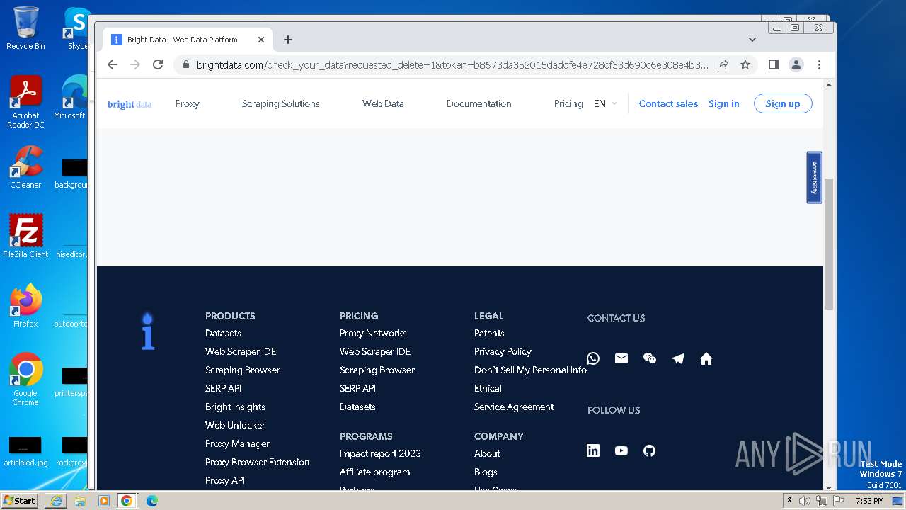
Task: Open a new tab with the plus button
Action: pos(288,40)
